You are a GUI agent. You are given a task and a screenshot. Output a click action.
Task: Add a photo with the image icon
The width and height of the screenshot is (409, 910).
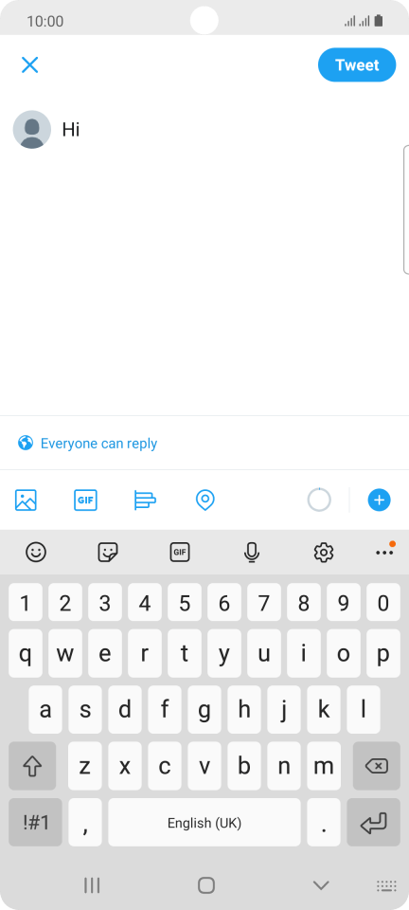[27, 500]
